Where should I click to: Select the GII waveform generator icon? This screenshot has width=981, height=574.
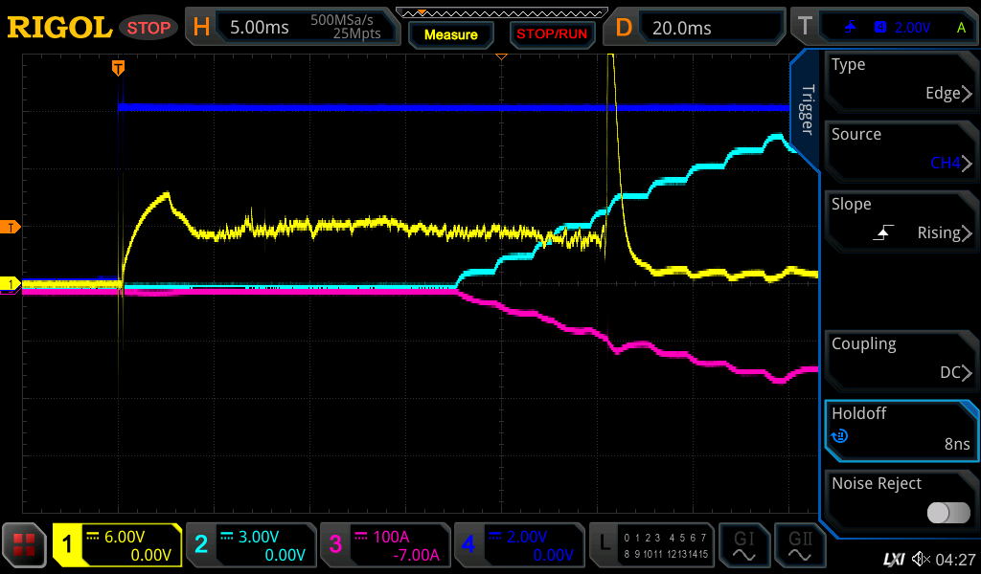pos(800,545)
